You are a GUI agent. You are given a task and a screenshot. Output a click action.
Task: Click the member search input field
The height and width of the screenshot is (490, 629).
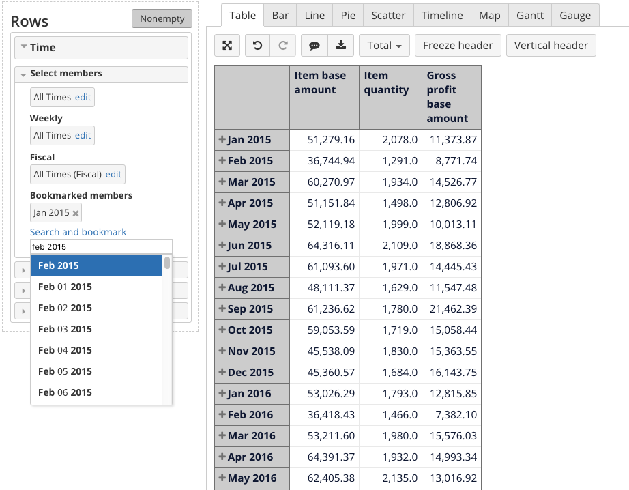(x=101, y=247)
